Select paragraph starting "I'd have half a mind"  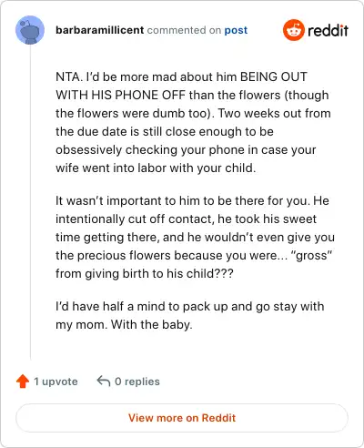point(190,315)
